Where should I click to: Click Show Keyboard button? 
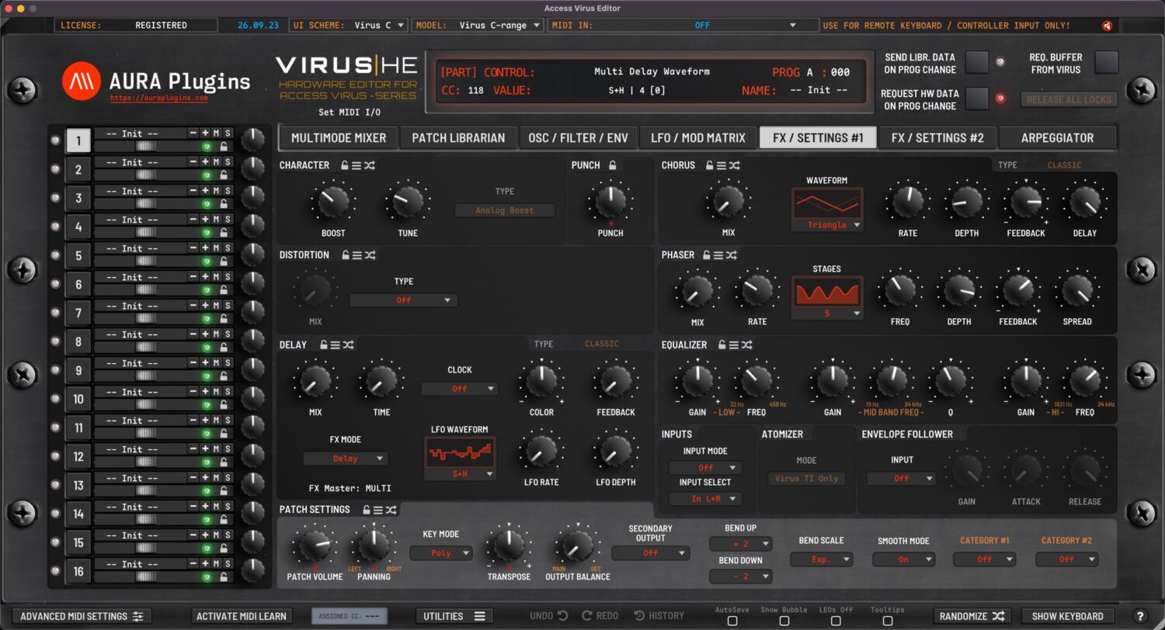(x=1067, y=616)
